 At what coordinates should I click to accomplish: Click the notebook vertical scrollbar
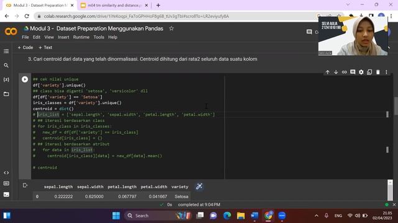pyautogui.click(x=396, y=106)
